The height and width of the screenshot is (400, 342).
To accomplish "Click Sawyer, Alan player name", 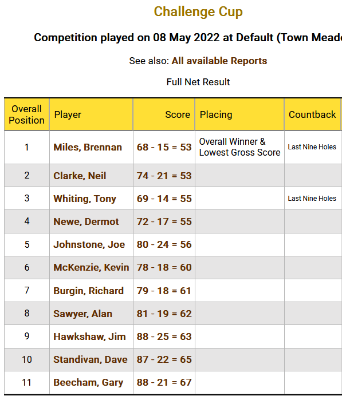I will pos(82,314).
